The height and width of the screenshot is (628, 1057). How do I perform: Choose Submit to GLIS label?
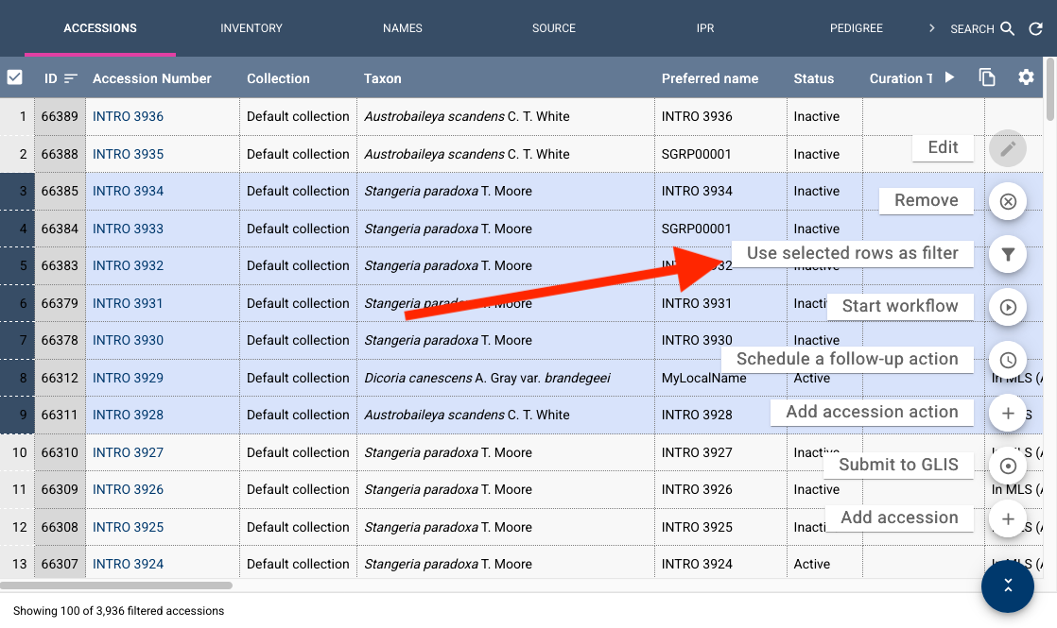pos(898,466)
